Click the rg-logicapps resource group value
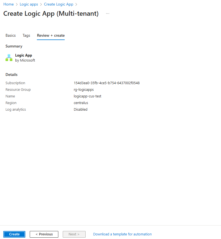The height and width of the screenshot is (239, 221). point(84,90)
